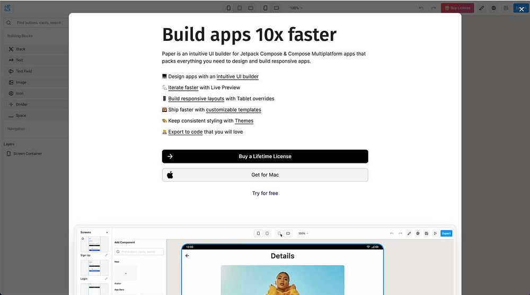Close the promo dialog with the X
The image size is (530, 295).
click(521, 9)
